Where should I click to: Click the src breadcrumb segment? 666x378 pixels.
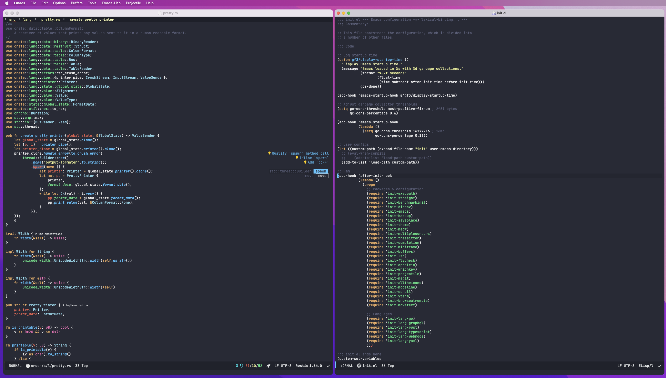click(12, 19)
